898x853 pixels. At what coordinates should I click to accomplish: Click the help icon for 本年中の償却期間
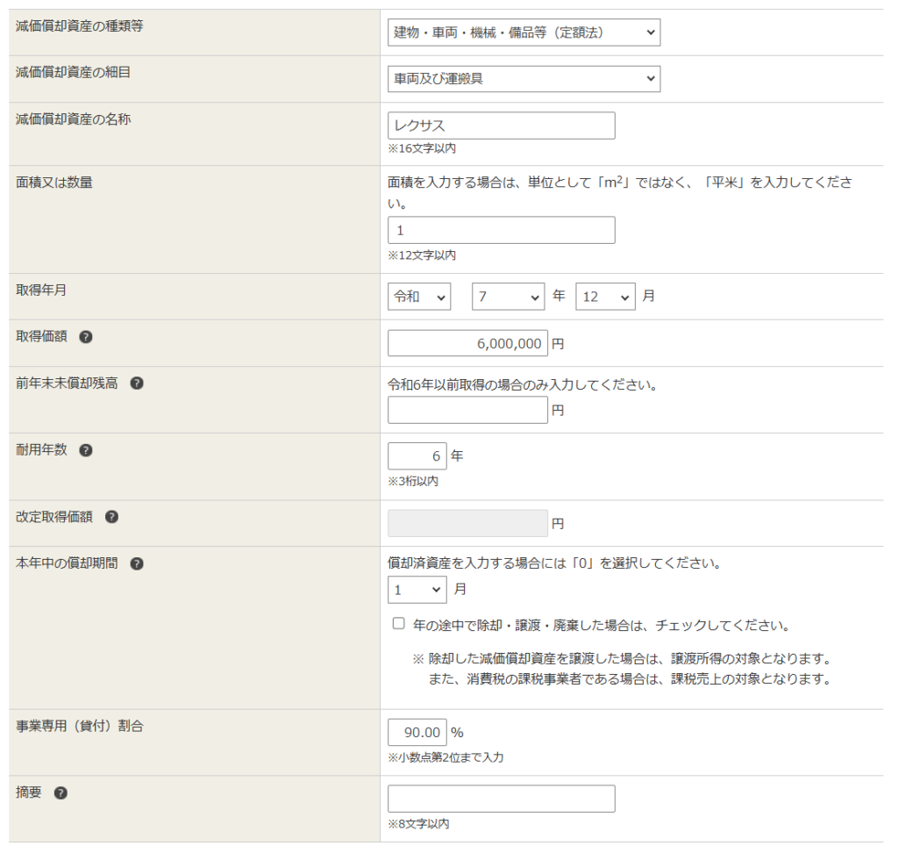point(137,563)
